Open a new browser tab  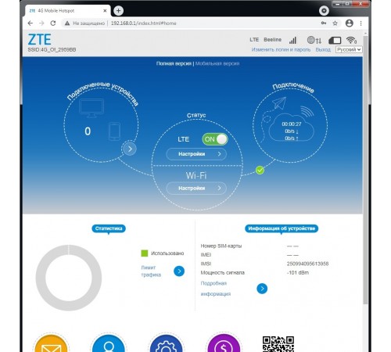click(118, 11)
